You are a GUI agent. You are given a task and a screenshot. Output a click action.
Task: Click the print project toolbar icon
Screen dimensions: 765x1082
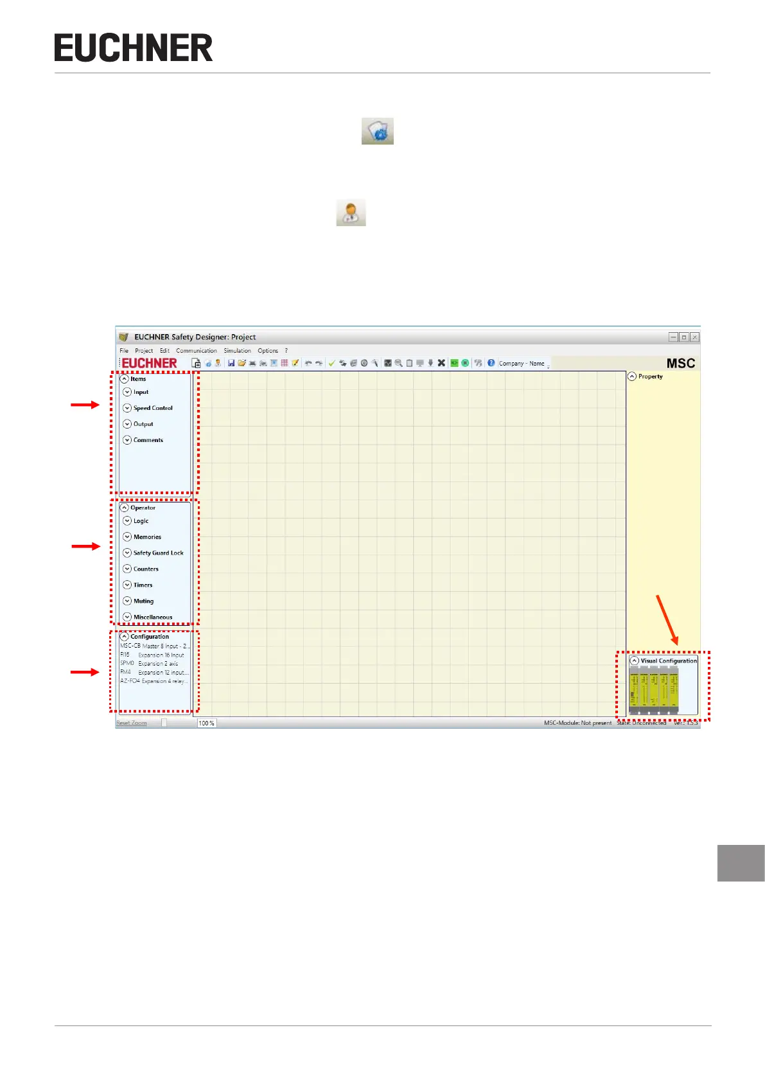click(x=252, y=363)
